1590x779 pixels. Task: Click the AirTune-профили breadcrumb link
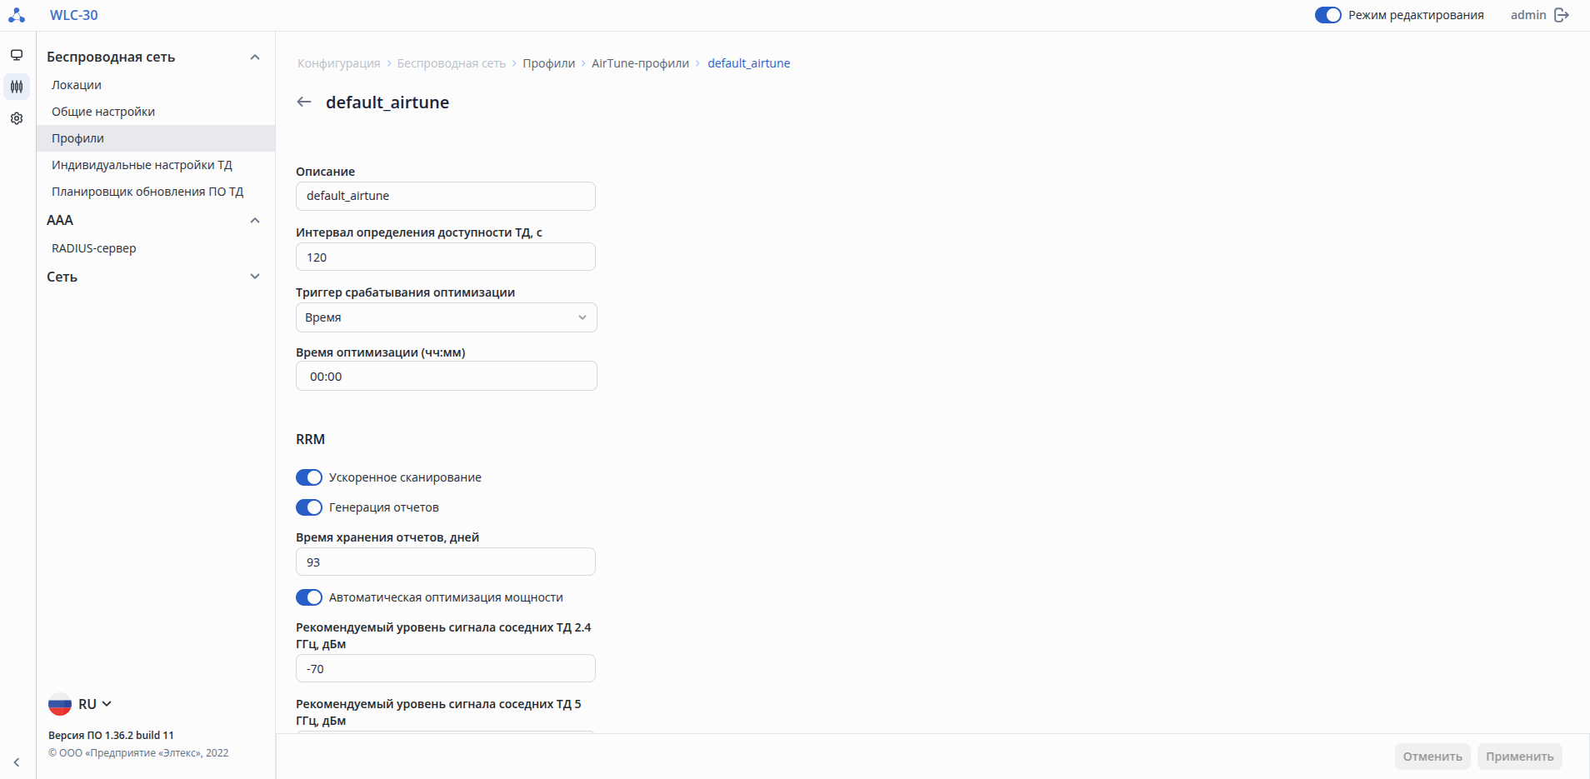click(x=640, y=63)
